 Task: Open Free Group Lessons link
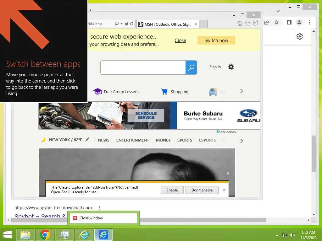(x=121, y=92)
